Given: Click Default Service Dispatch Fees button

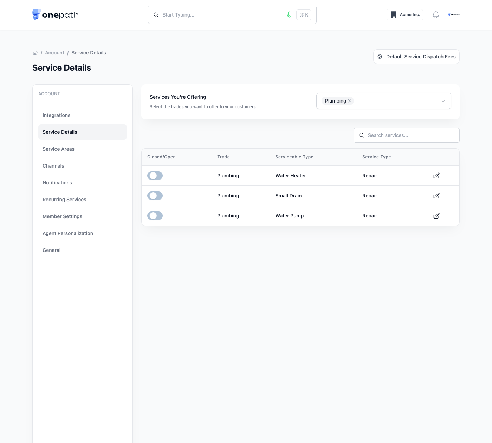Looking at the screenshot, I should pyautogui.click(x=416, y=57).
